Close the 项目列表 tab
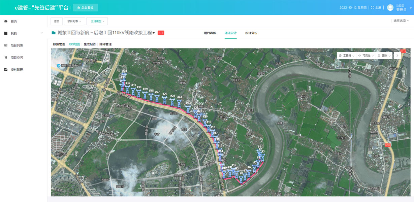Screen dimensions: 414x202 80,22
